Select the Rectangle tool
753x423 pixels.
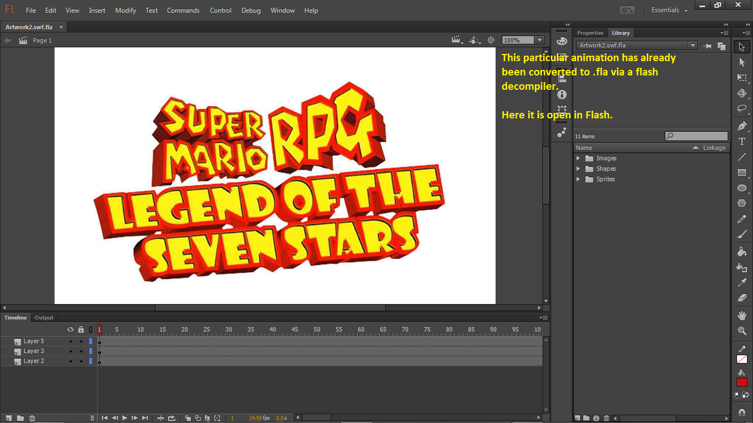click(742, 172)
